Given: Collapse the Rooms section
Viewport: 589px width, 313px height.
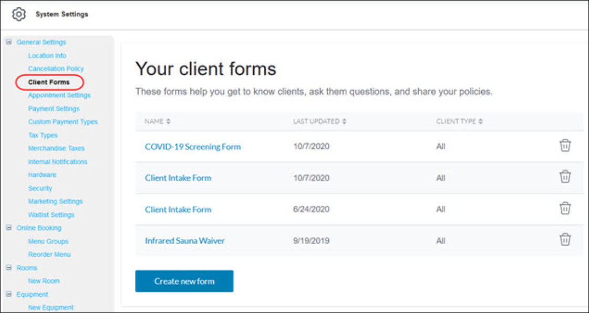Looking at the screenshot, I should pos(8,267).
